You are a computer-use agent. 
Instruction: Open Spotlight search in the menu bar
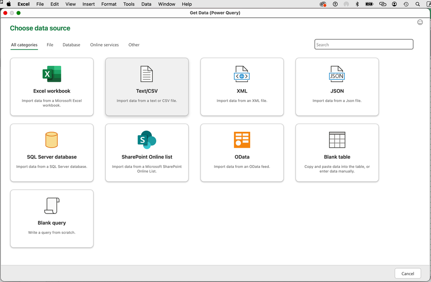417,4
